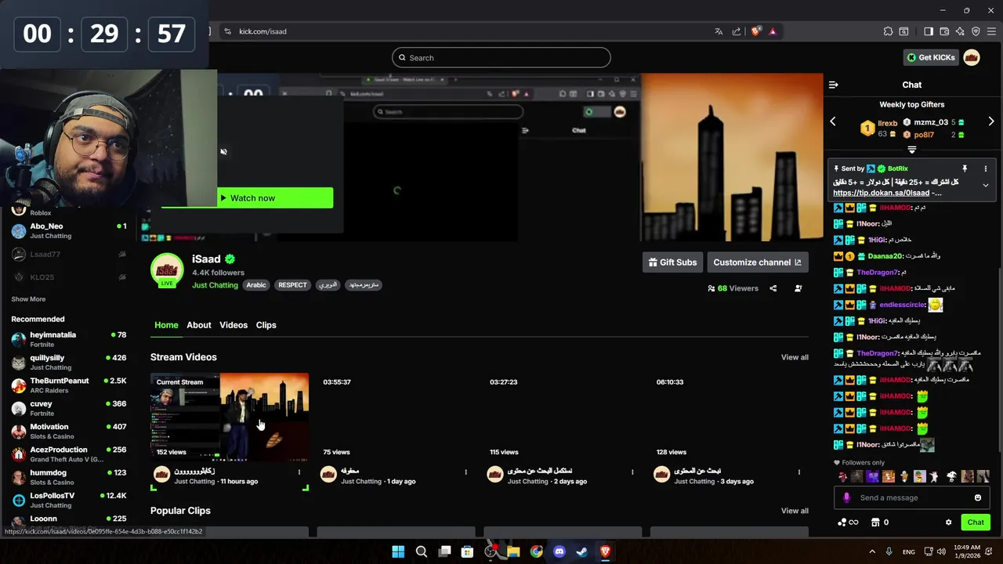View all Stream Videos
1003x564 pixels.
click(795, 357)
